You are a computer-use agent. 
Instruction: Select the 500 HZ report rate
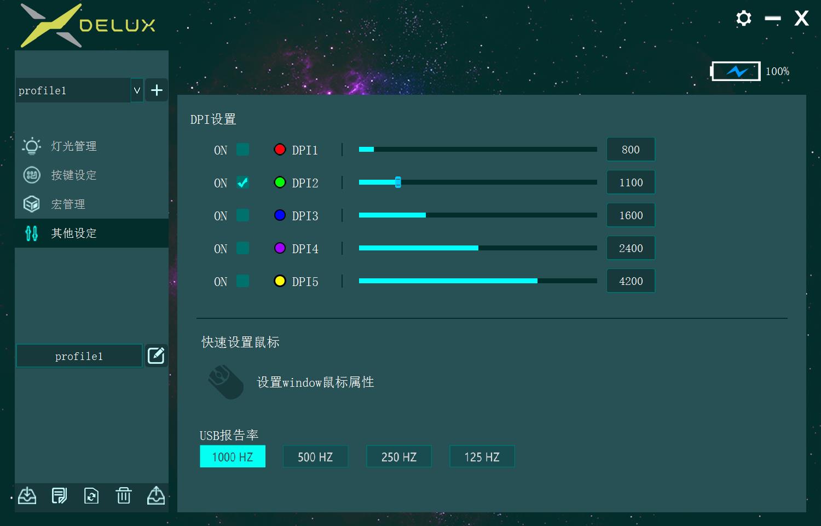315,456
